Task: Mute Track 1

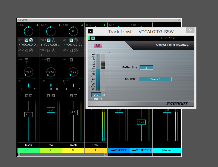Action: [x=26, y=96]
